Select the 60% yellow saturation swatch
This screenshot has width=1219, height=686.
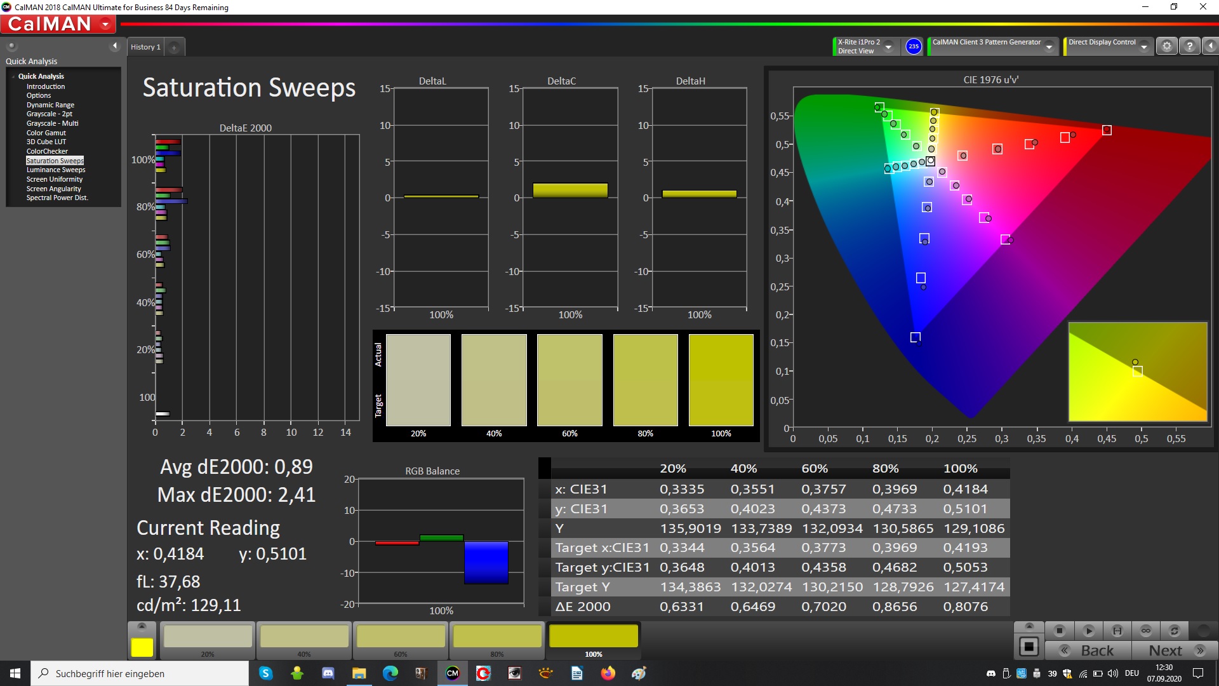(x=401, y=637)
